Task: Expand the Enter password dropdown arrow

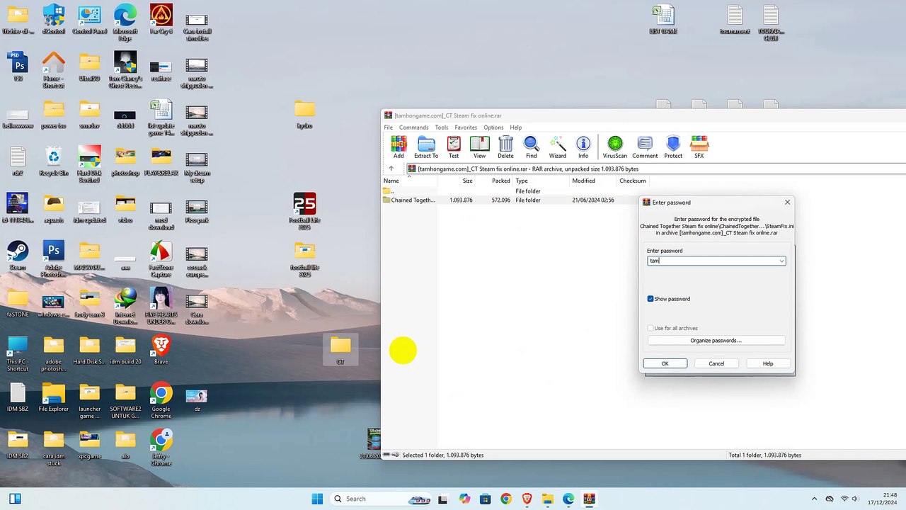Action: click(781, 261)
